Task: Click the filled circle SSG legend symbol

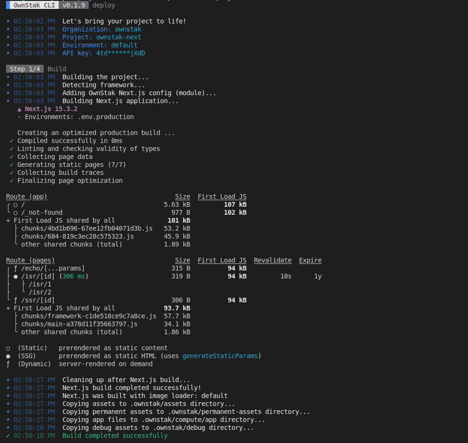Action: pos(8,356)
